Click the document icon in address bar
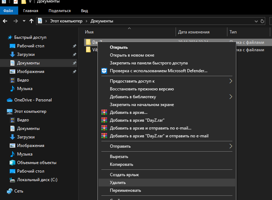 [40, 21]
